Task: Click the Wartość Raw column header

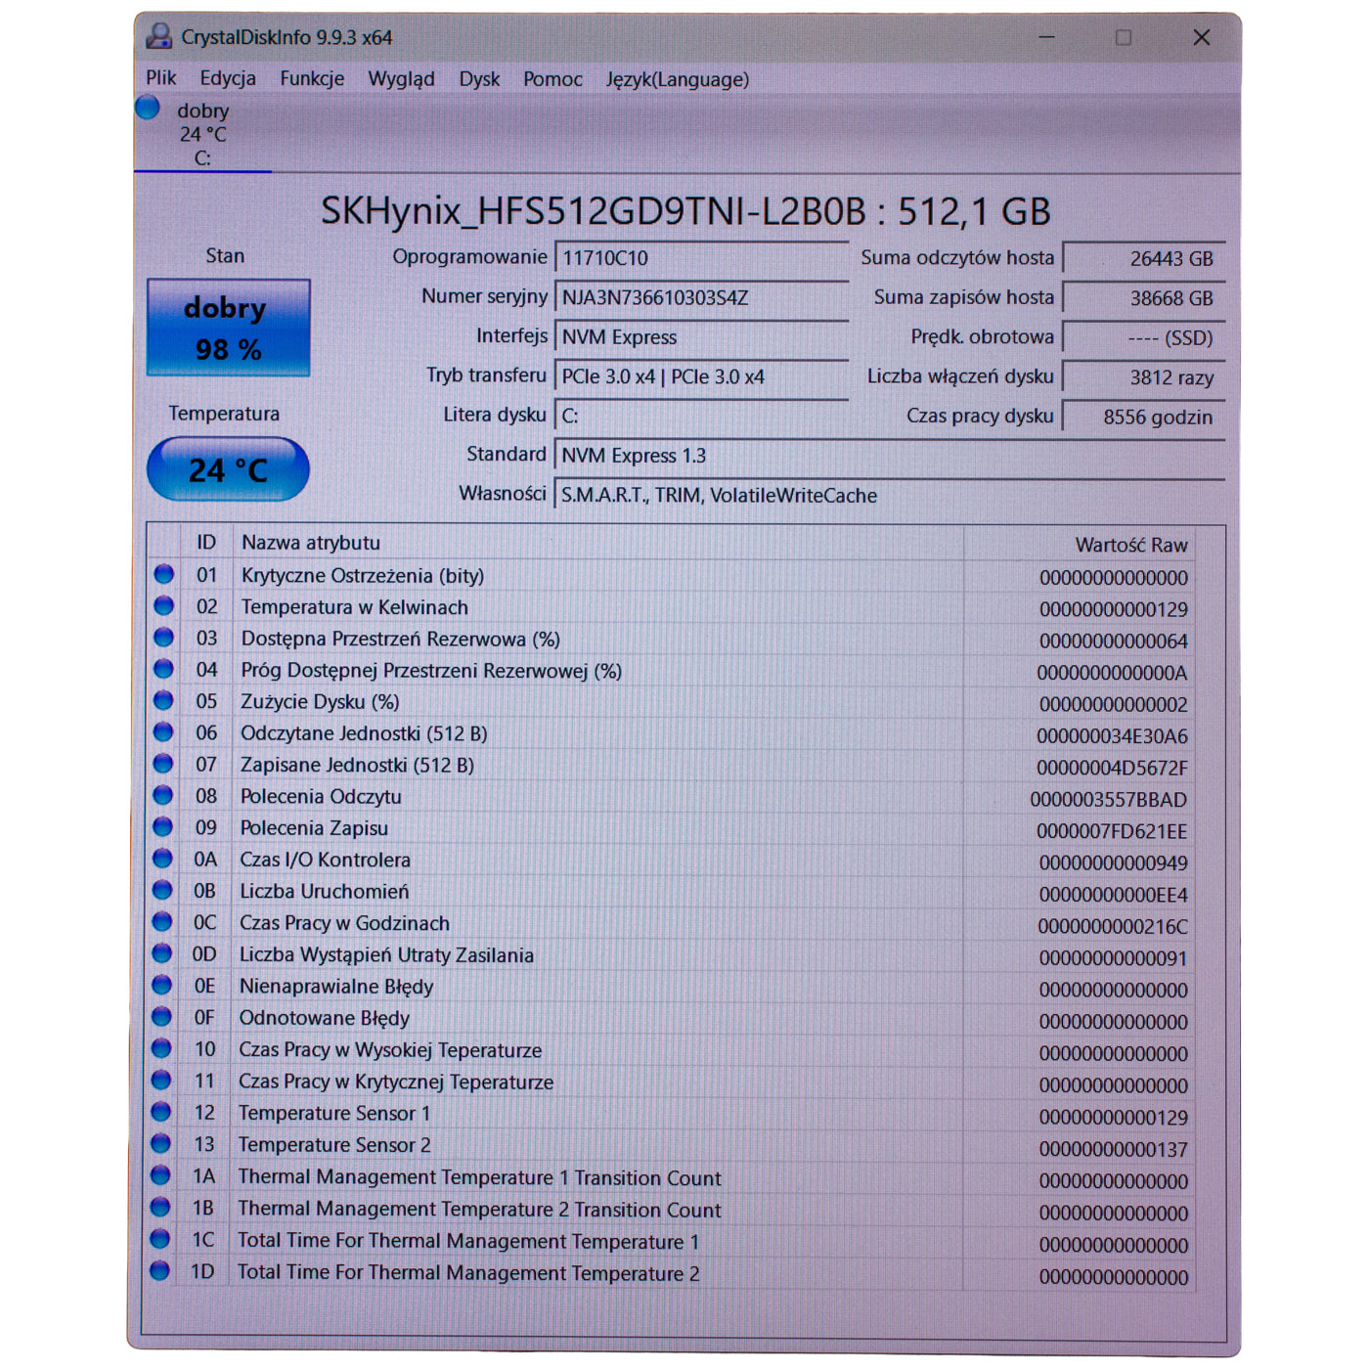Action: [1080, 545]
